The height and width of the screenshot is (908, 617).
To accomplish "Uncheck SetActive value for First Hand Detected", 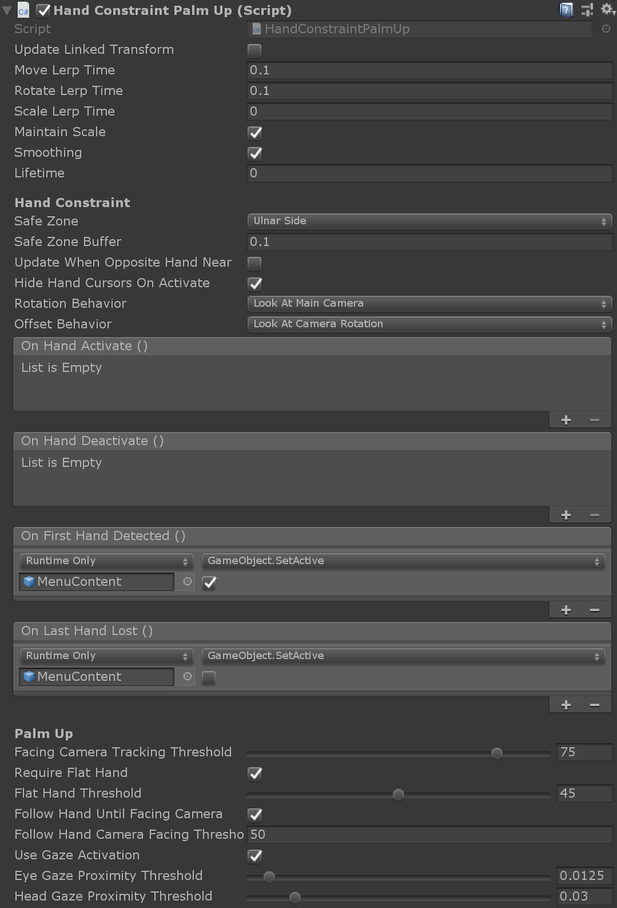I will click(x=209, y=582).
